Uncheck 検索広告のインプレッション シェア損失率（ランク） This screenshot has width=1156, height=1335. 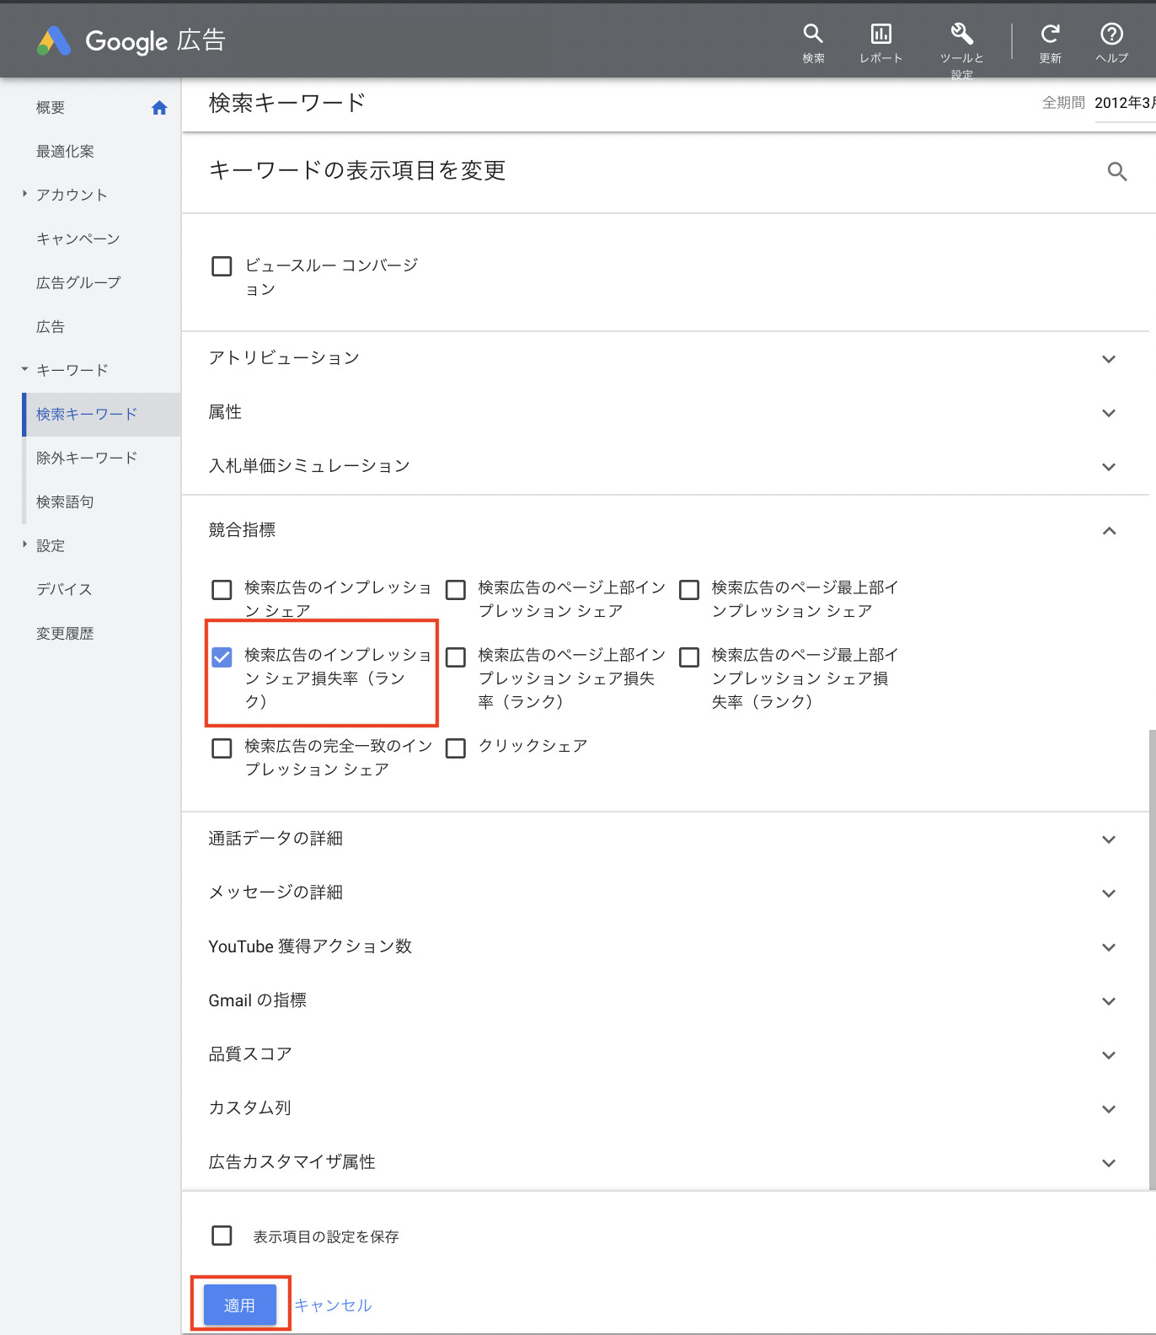pyautogui.click(x=222, y=657)
